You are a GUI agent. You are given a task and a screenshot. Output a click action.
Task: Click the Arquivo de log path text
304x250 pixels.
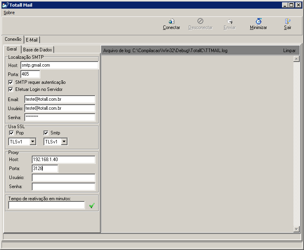pyautogui.click(x=165, y=51)
